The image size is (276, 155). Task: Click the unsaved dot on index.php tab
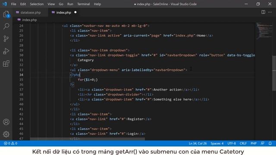(x=75, y=12)
